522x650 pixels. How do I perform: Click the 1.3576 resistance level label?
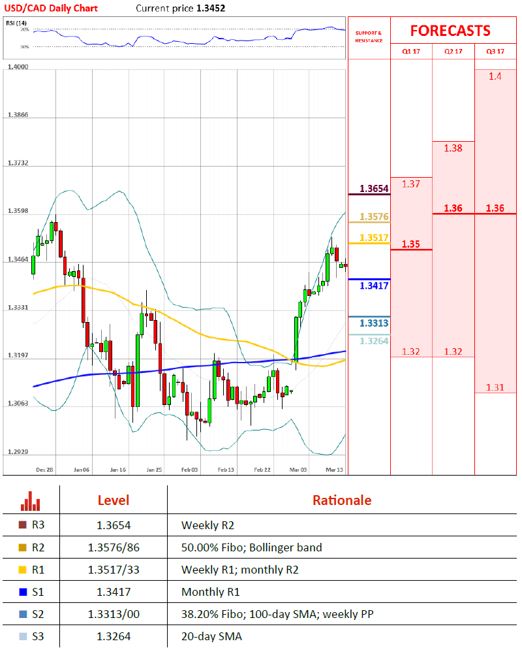374,217
